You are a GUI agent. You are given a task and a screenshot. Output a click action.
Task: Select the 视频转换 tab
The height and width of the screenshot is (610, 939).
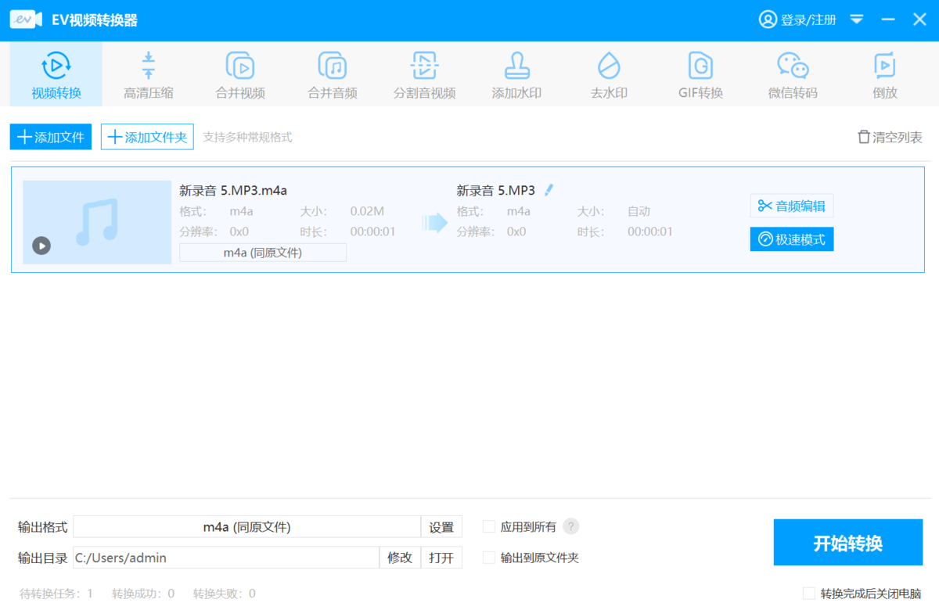click(x=56, y=73)
